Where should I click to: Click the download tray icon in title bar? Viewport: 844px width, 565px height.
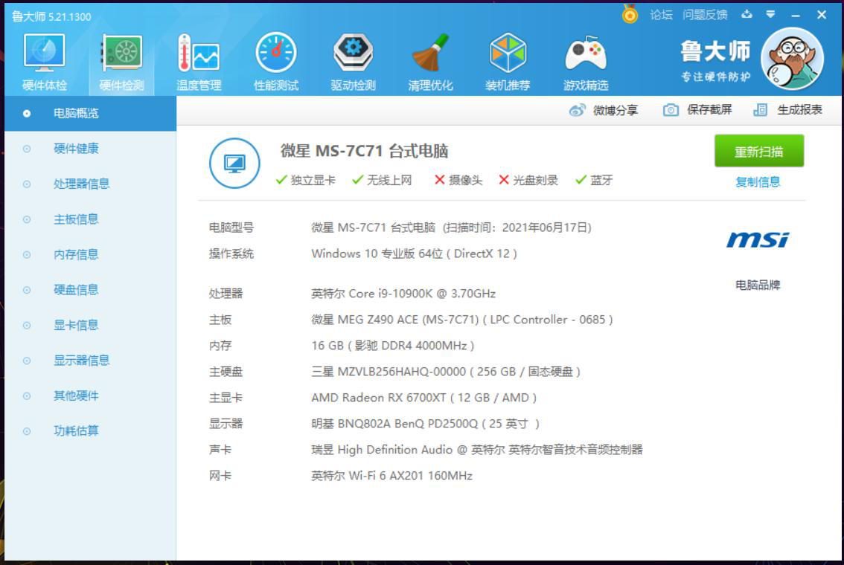(x=747, y=15)
